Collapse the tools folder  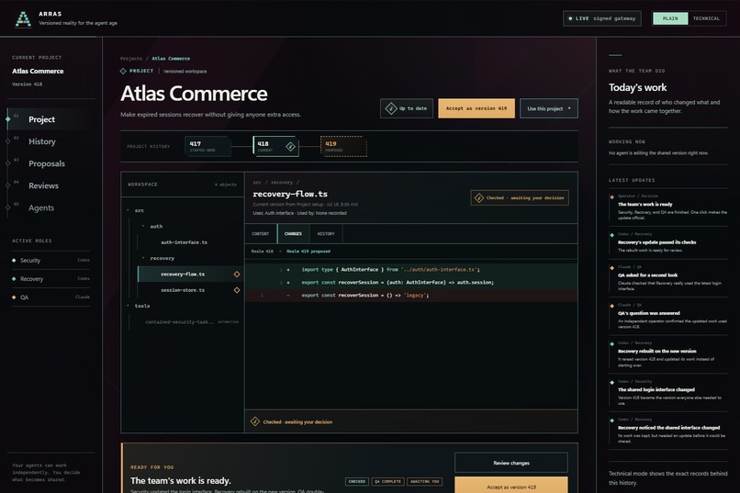(129, 306)
